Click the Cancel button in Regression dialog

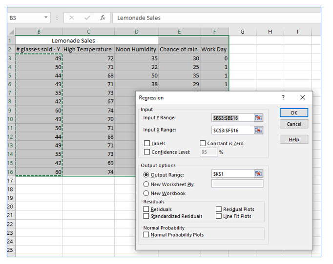[x=294, y=124]
